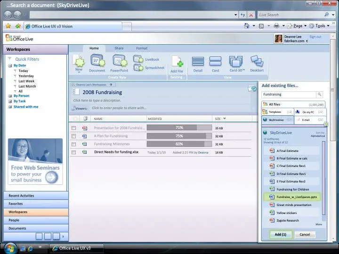
Task: Click the share icon beside 2008 Fundraising header
Action: [x=252, y=88]
